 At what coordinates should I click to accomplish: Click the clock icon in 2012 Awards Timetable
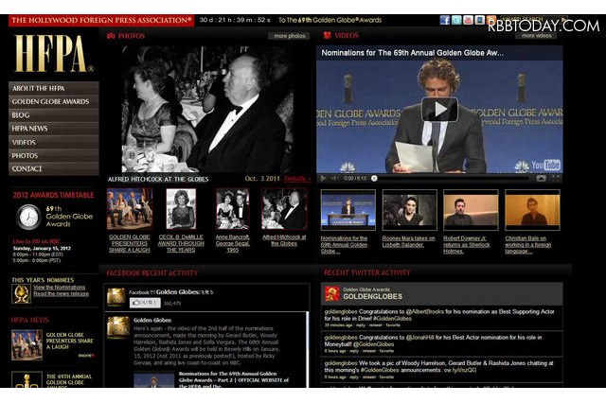28,217
